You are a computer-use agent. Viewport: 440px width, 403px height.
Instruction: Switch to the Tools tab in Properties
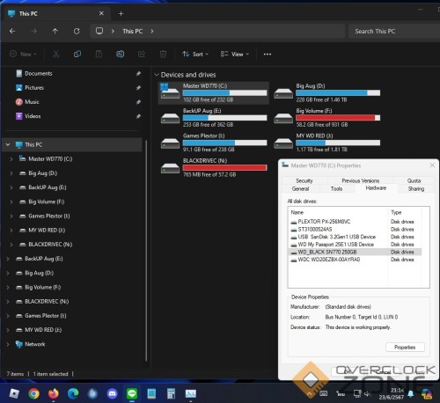pyautogui.click(x=336, y=189)
